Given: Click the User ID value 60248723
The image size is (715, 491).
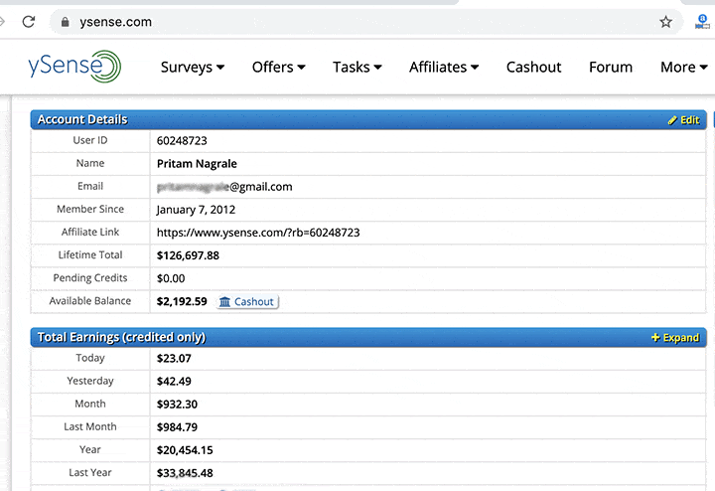Looking at the screenshot, I should click(182, 140).
